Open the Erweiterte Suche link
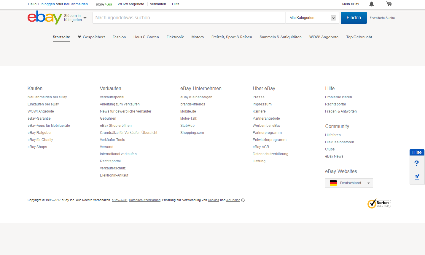The width and height of the screenshot is (425, 255). (x=382, y=18)
